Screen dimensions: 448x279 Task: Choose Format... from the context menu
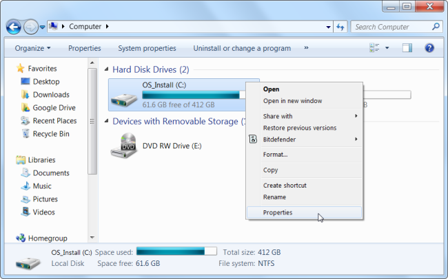pyautogui.click(x=275, y=155)
